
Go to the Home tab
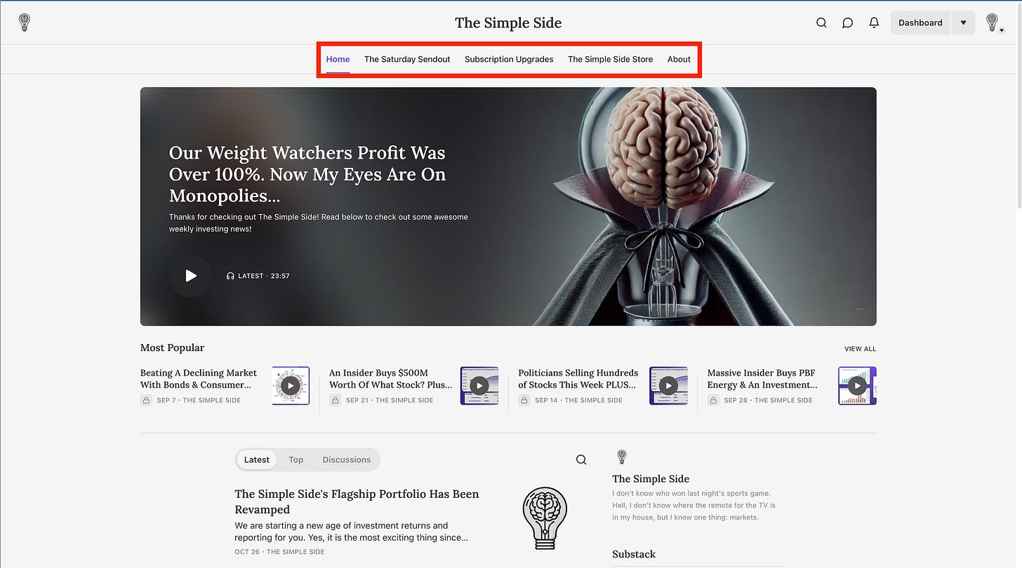pyautogui.click(x=338, y=59)
